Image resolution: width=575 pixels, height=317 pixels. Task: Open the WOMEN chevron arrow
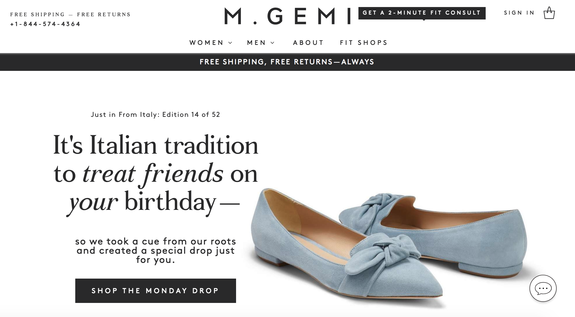230,43
